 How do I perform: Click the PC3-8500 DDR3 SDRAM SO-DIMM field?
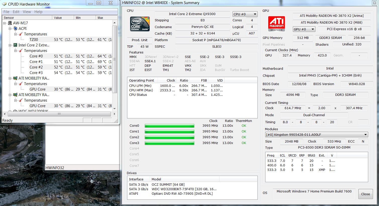pyautogui.click(x=324, y=148)
